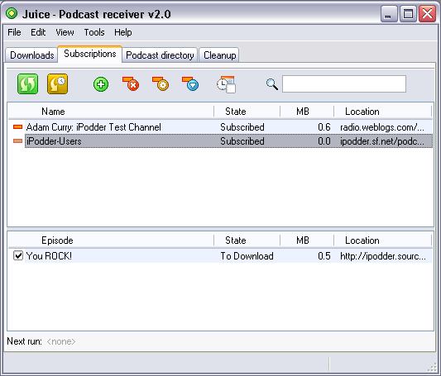441x376 pixels.
Task: Click the magnifying glass search icon
Action: click(272, 84)
